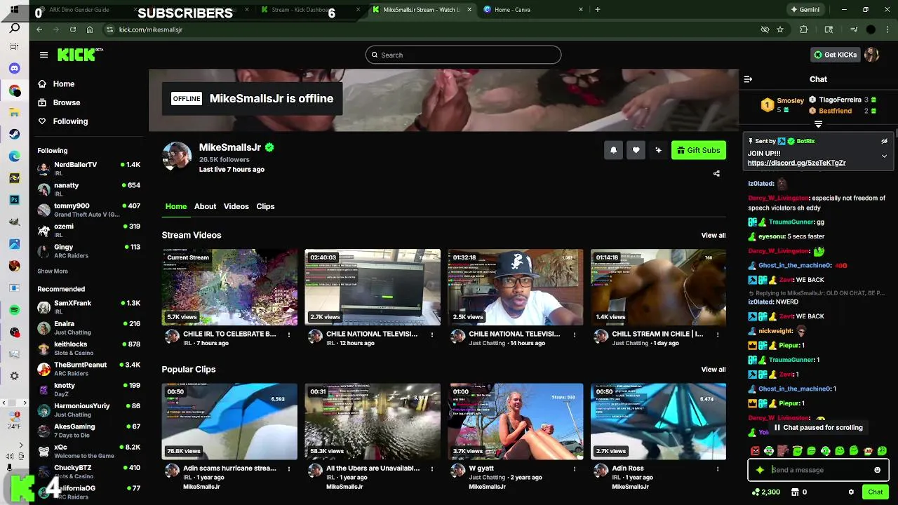Open Discord from the taskbar
Screen dimensions: 898x505
pyautogui.click(x=14, y=69)
